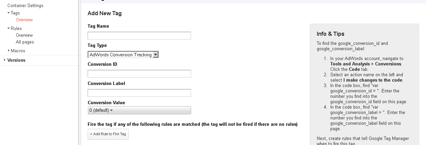426x145 pixels.
Task: Click the bold Versions label
Action: tap(16, 60)
